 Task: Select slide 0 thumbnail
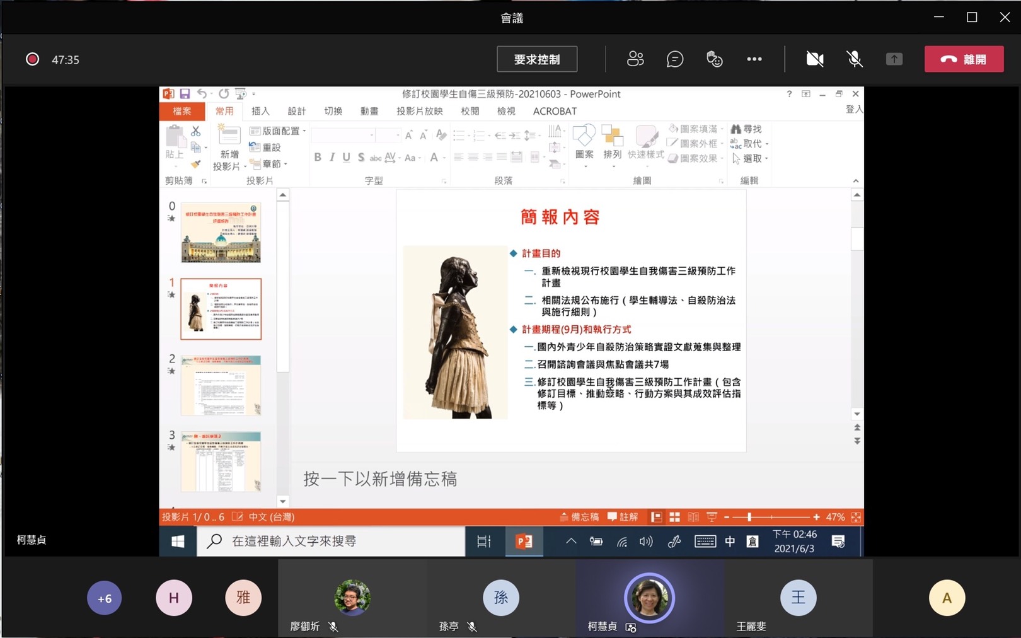point(221,233)
